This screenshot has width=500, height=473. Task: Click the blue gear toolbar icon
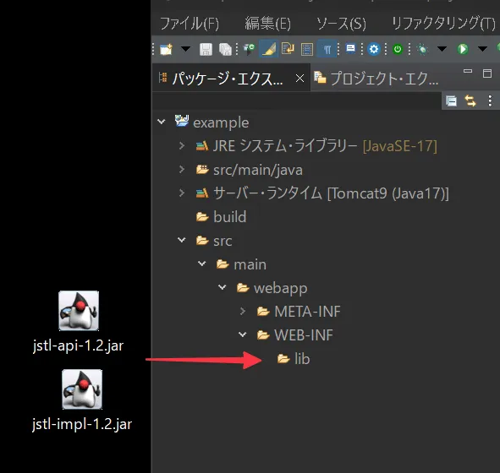pyautogui.click(x=374, y=49)
